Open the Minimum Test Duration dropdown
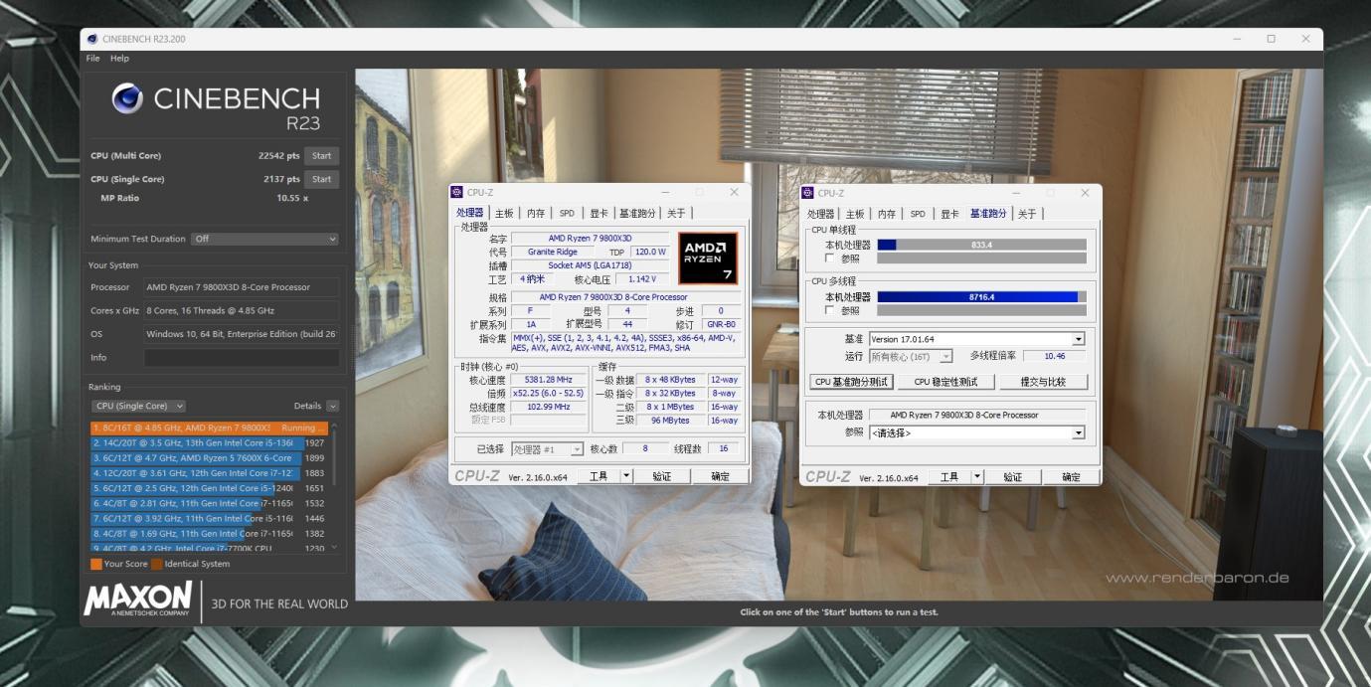 [x=264, y=239]
